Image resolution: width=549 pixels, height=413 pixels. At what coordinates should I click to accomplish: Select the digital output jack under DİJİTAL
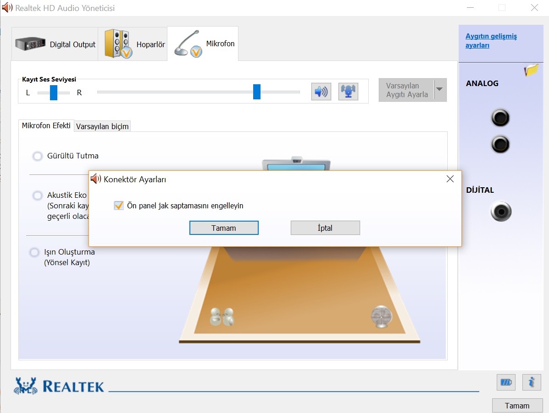(501, 212)
